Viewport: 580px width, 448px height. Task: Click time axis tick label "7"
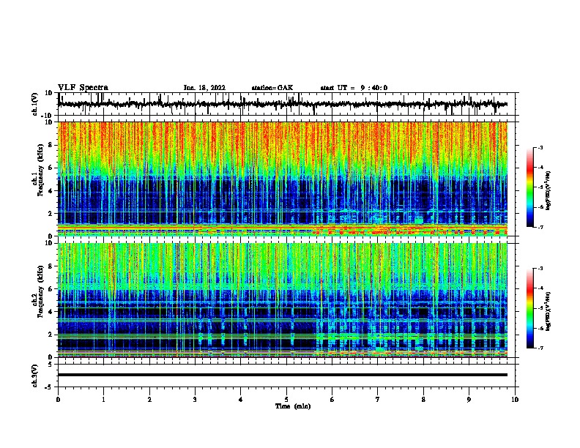[x=378, y=400]
